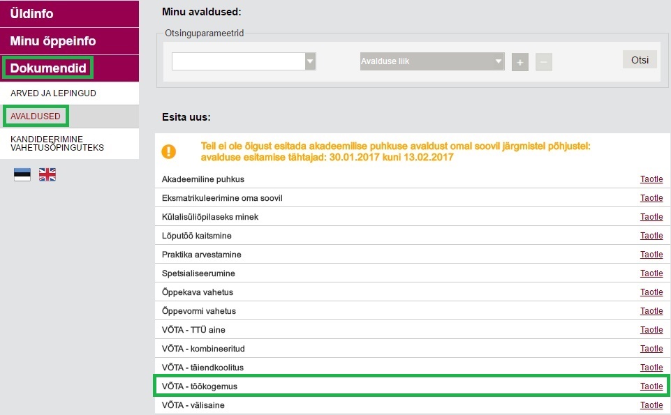The image size is (671, 415).
Task: Click Taotle link for VÕTA - töökogemus
Action: tap(651, 386)
